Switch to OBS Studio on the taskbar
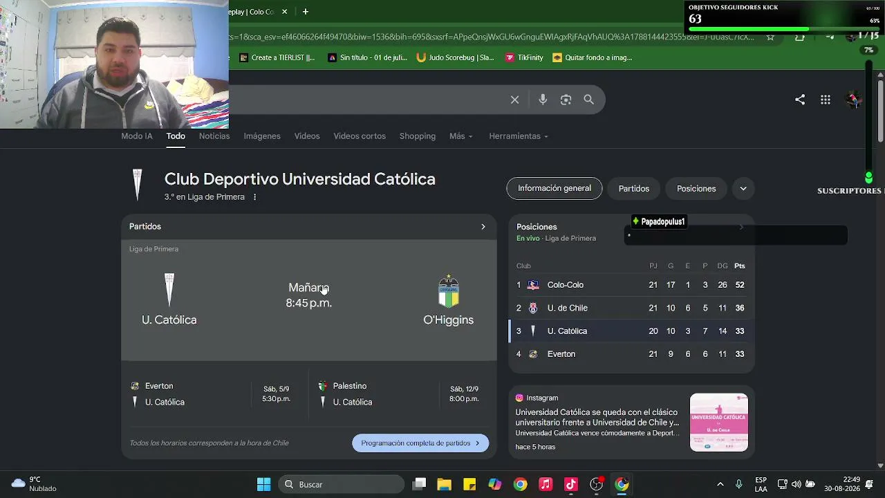The width and height of the screenshot is (885, 498). (597, 484)
